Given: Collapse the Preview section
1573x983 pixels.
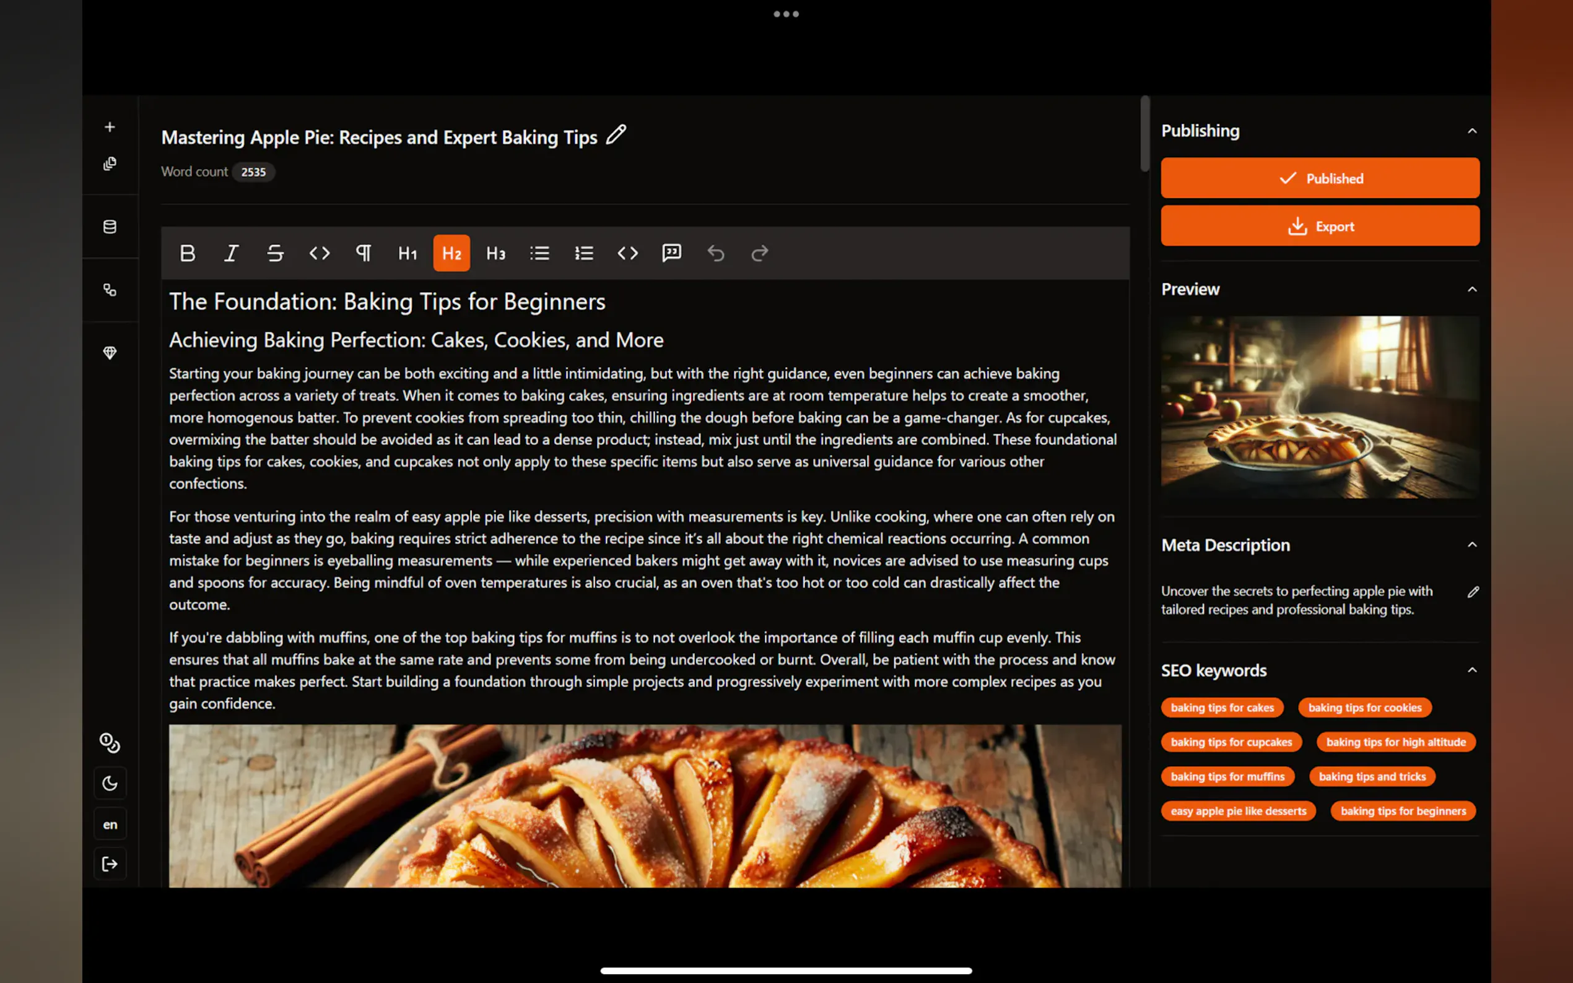Looking at the screenshot, I should 1471,289.
